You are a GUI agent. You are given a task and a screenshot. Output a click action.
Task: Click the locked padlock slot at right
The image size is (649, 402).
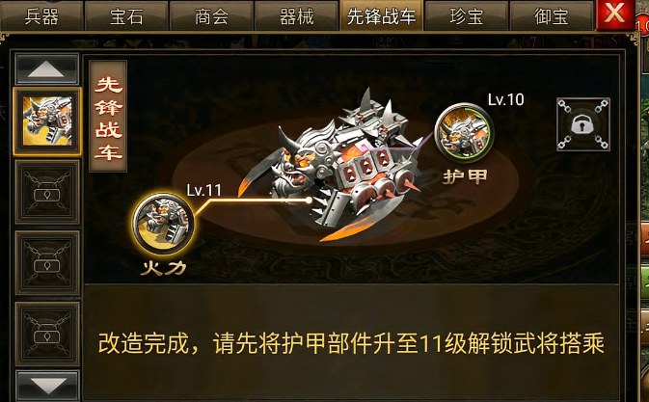583,124
